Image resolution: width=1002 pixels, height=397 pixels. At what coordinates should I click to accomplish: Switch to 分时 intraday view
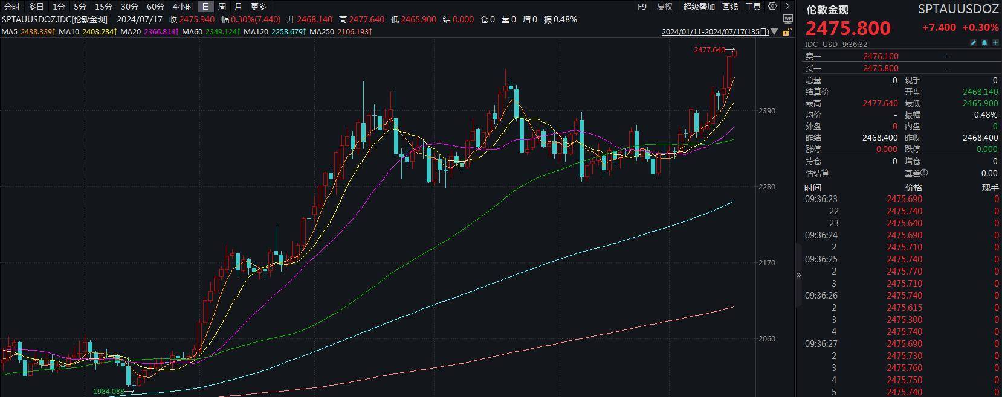(x=12, y=7)
